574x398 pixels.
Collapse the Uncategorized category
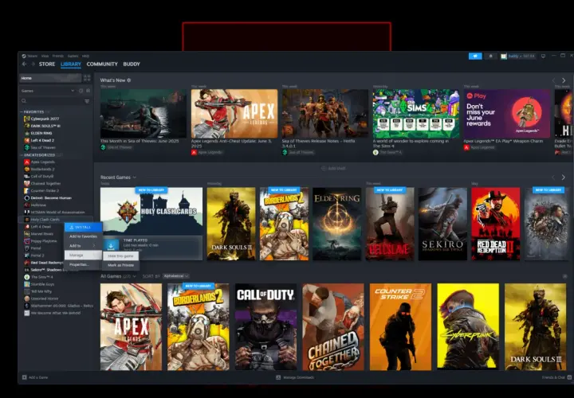(x=22, y=155)
